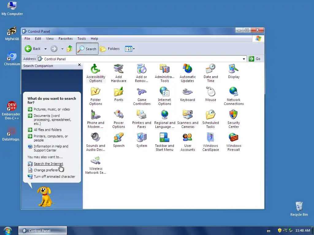Click the Address bar field

point(141,59)
